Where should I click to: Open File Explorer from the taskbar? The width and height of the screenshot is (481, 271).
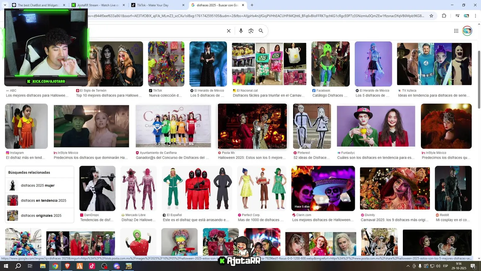pos(42,266)
